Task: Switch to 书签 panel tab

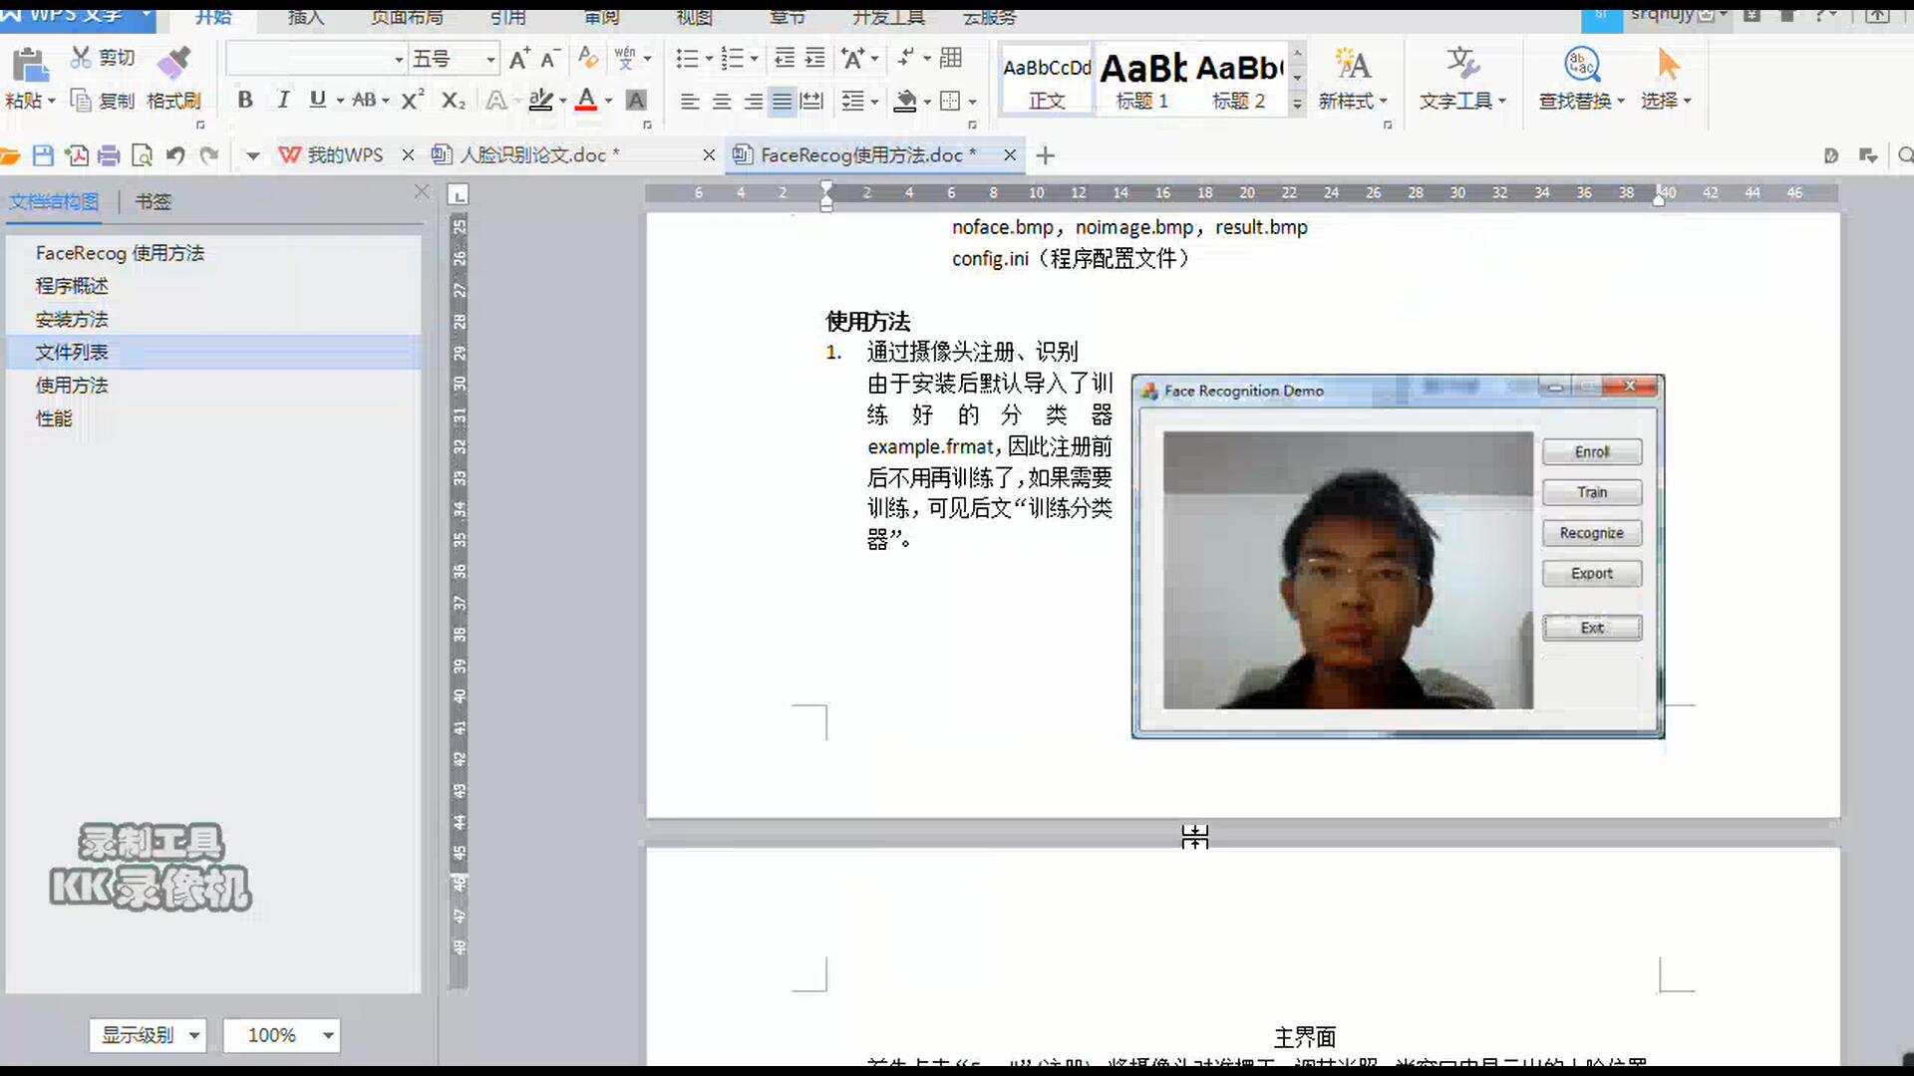Action: click(x=153, y=201)
